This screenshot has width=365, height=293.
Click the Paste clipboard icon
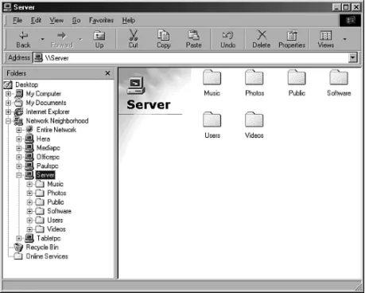pyautogui.click(x=194, y=35)
